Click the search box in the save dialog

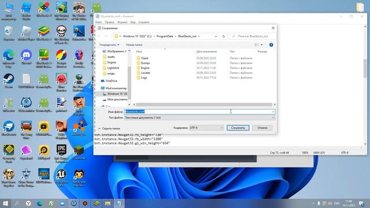point(252,36)
